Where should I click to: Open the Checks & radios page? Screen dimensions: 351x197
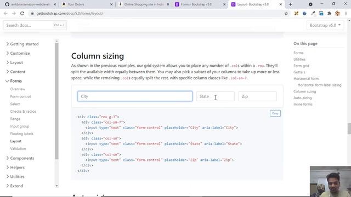(23, 111)
